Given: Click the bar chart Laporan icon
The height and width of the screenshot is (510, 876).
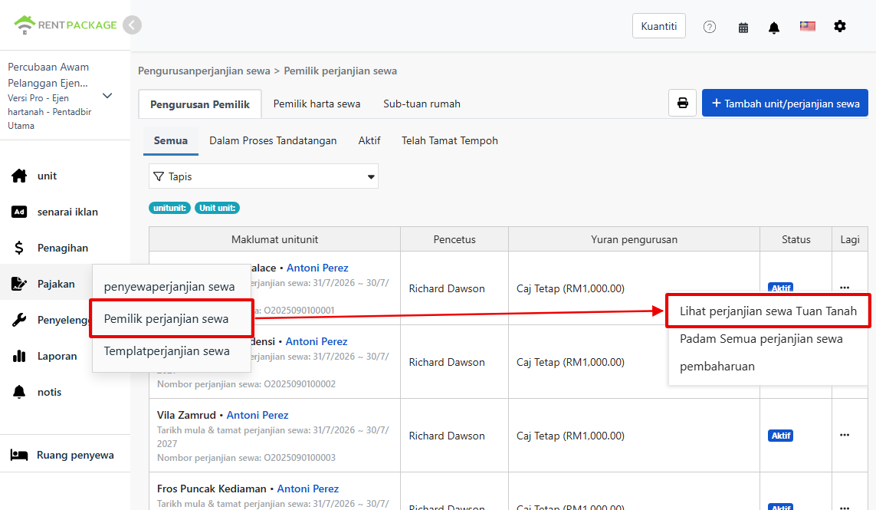Looking at the screenshot, I should 19,356.
